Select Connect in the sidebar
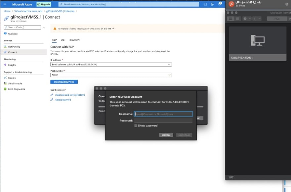Image resolution: width=291 pixels, height=192 pixels. click(23, 52)
